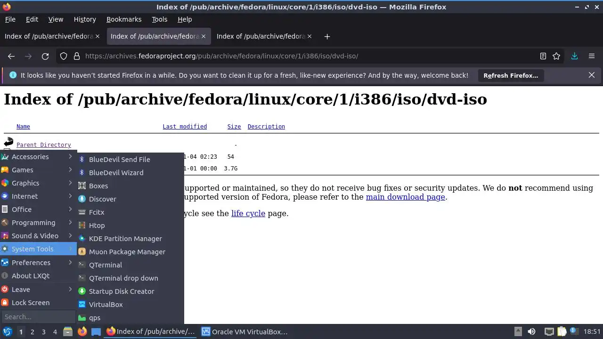
Task: Expand Office submenu
Action: click(38, 210)
